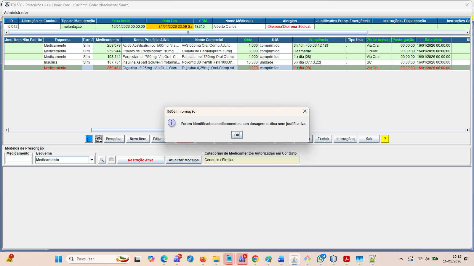The height and width of the screenshot is (266, 474).
Task: Click the magnifier search icon beside Esquema
Action: pos(102,160)
